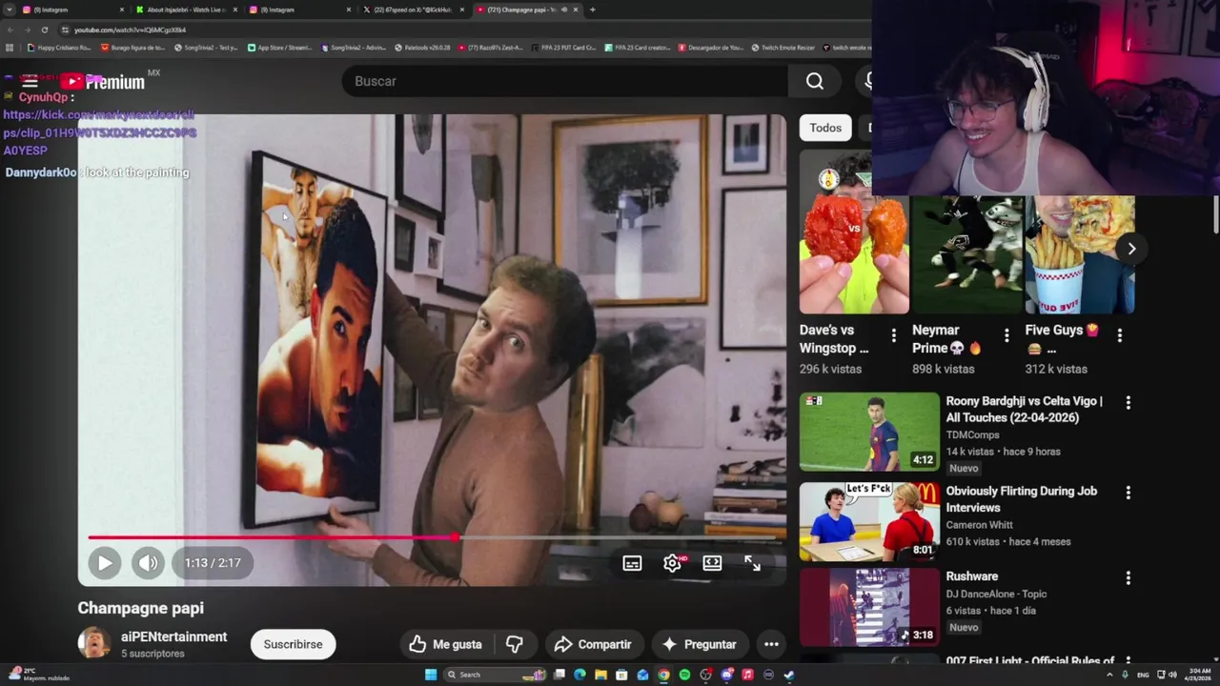Image resolution: width=1220 pixels, height=686 pixels.
Task: Click the YouTube Premium logo
Action: click(x=103, y=82)
